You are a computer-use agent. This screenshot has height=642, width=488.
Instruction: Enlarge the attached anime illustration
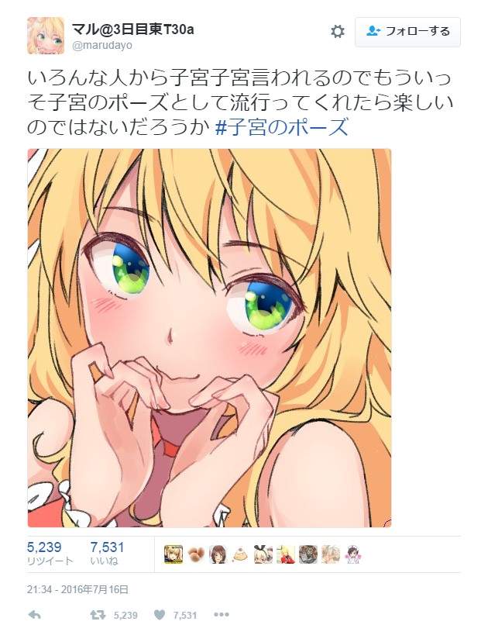[x=209, y=338]
